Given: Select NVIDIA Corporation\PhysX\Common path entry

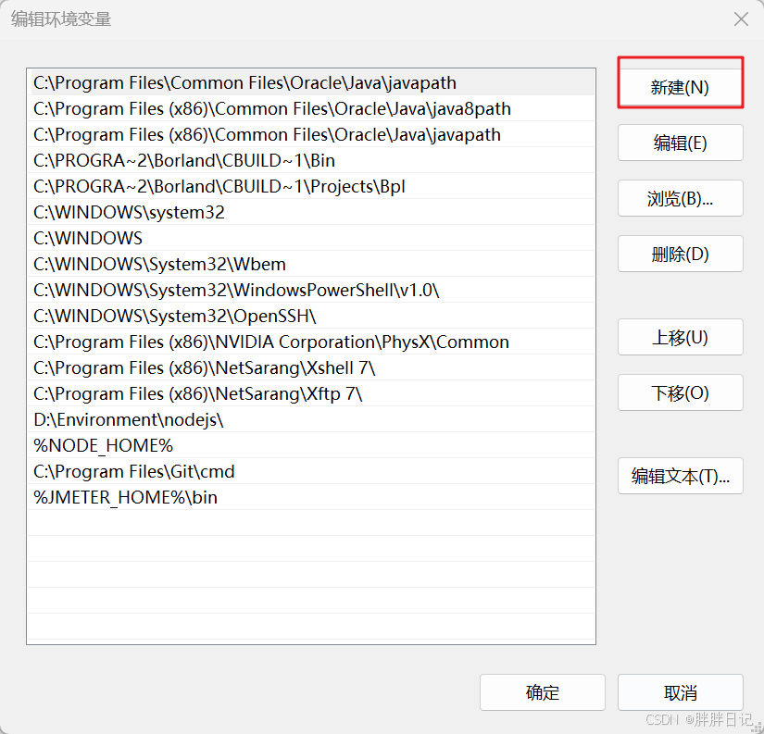Looking at the screenshot, I should [311, 342].
